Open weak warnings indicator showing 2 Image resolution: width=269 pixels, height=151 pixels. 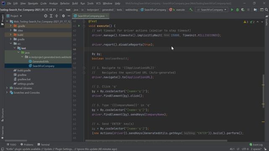(x=252, y=22)
